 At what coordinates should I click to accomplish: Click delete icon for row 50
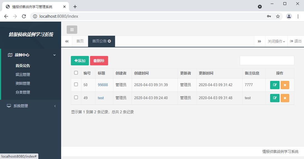tap(285, 85)
